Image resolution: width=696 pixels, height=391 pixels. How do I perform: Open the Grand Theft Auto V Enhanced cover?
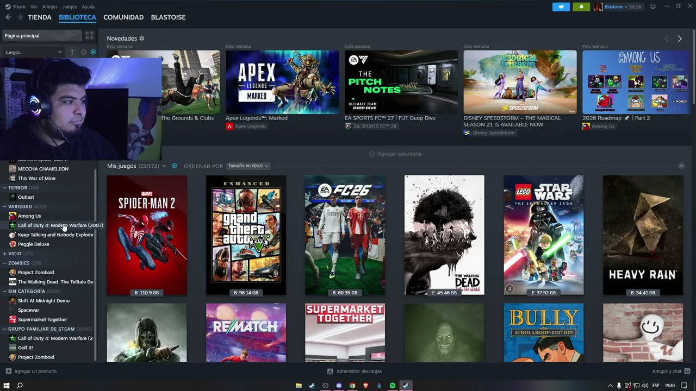[x=246, y=235]
